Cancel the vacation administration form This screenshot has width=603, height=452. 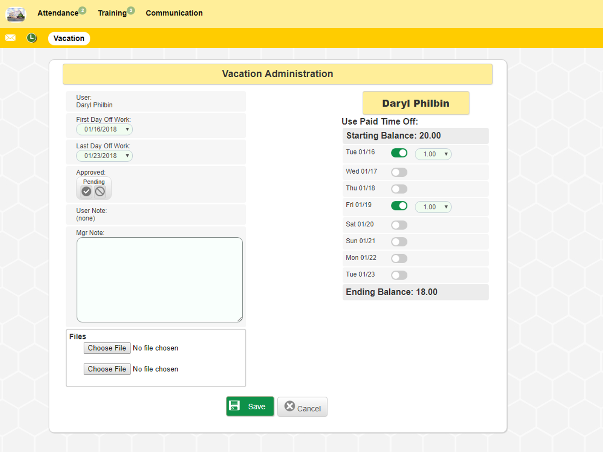[302, 407]
